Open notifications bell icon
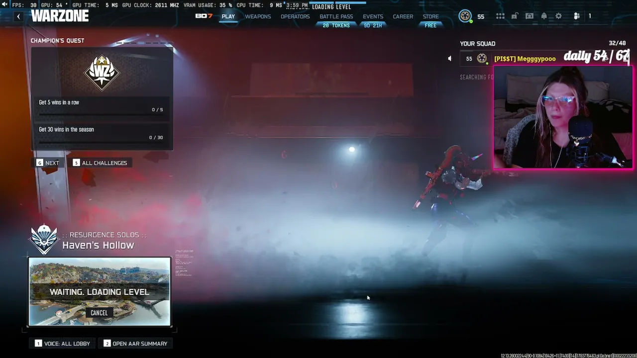Screen dimensions: 637x358 coord(544,16)
